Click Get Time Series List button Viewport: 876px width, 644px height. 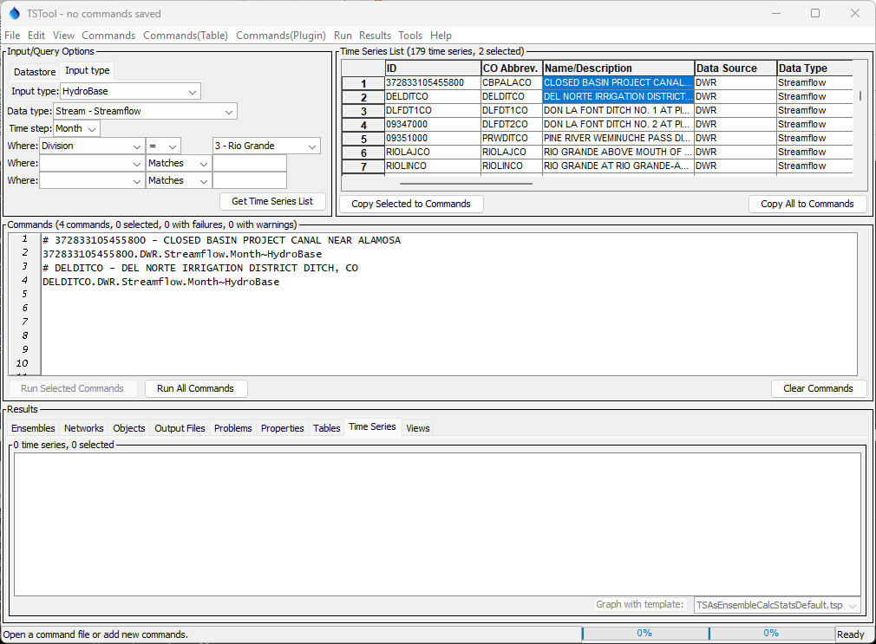(272, 201)
